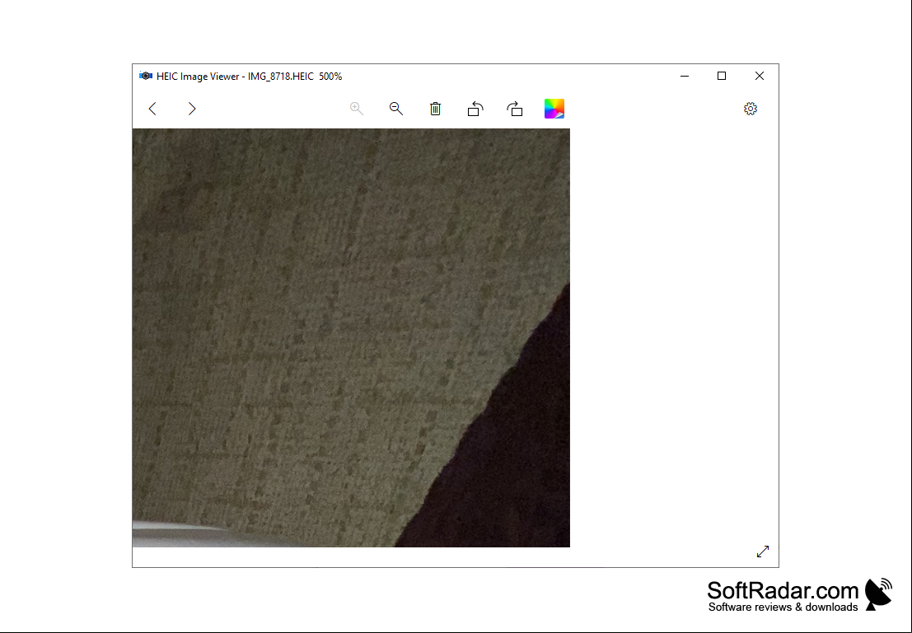Rotate the image clockwise
The height and width of the screenshot is (633, 912).
[515, 109]
